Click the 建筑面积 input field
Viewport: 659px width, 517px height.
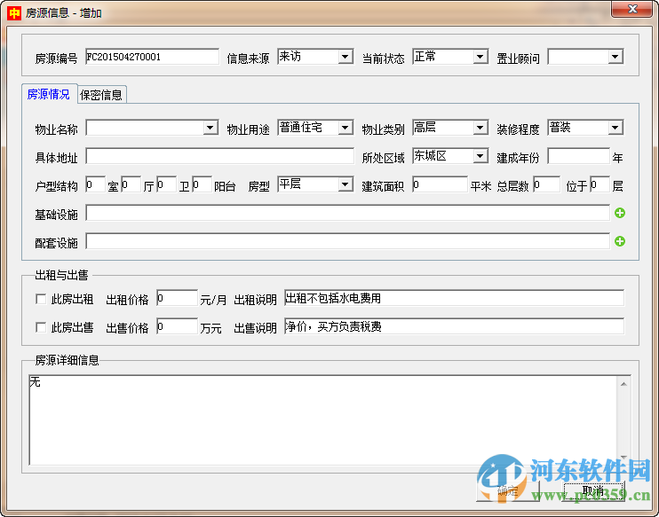point(440,184)
